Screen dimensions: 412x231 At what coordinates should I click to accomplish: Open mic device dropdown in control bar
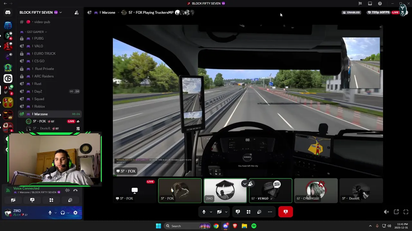click(211, 212)
